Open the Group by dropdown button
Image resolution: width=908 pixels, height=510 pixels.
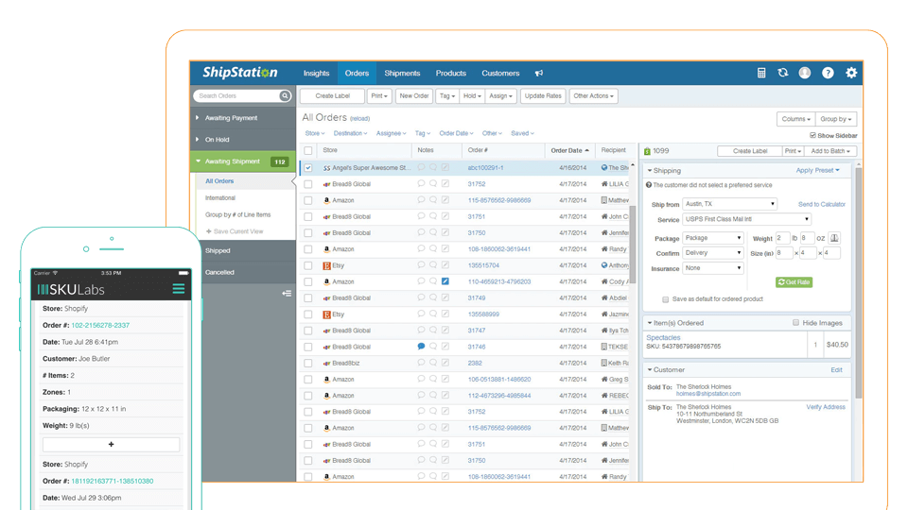[835, 119]
